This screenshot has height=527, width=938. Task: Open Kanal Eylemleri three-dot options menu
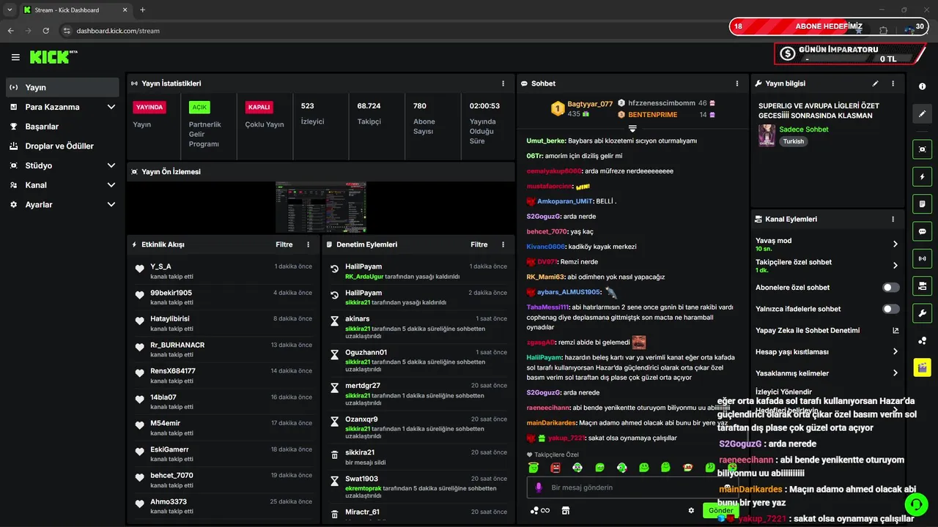coord(893,219)
